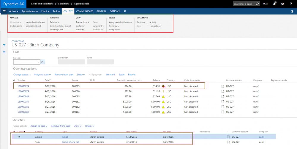Click the help question mark icon
297x149 pixels.
[291, 4]
